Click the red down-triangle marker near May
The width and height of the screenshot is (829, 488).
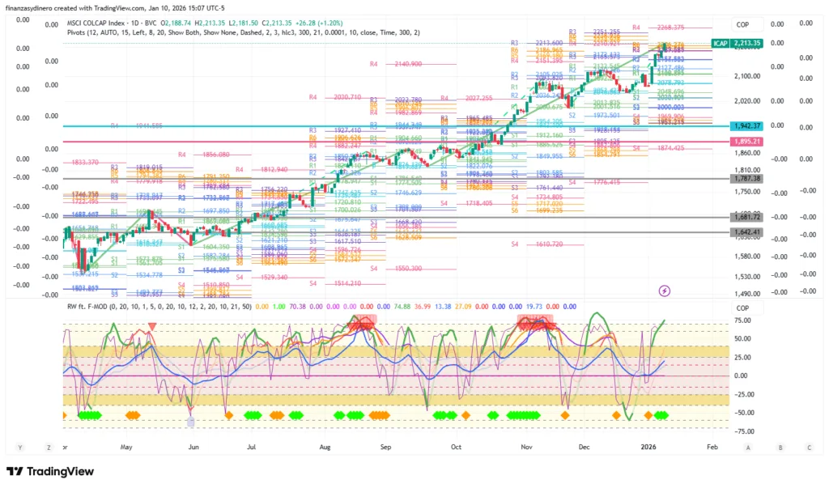click(x=151, y=327)
